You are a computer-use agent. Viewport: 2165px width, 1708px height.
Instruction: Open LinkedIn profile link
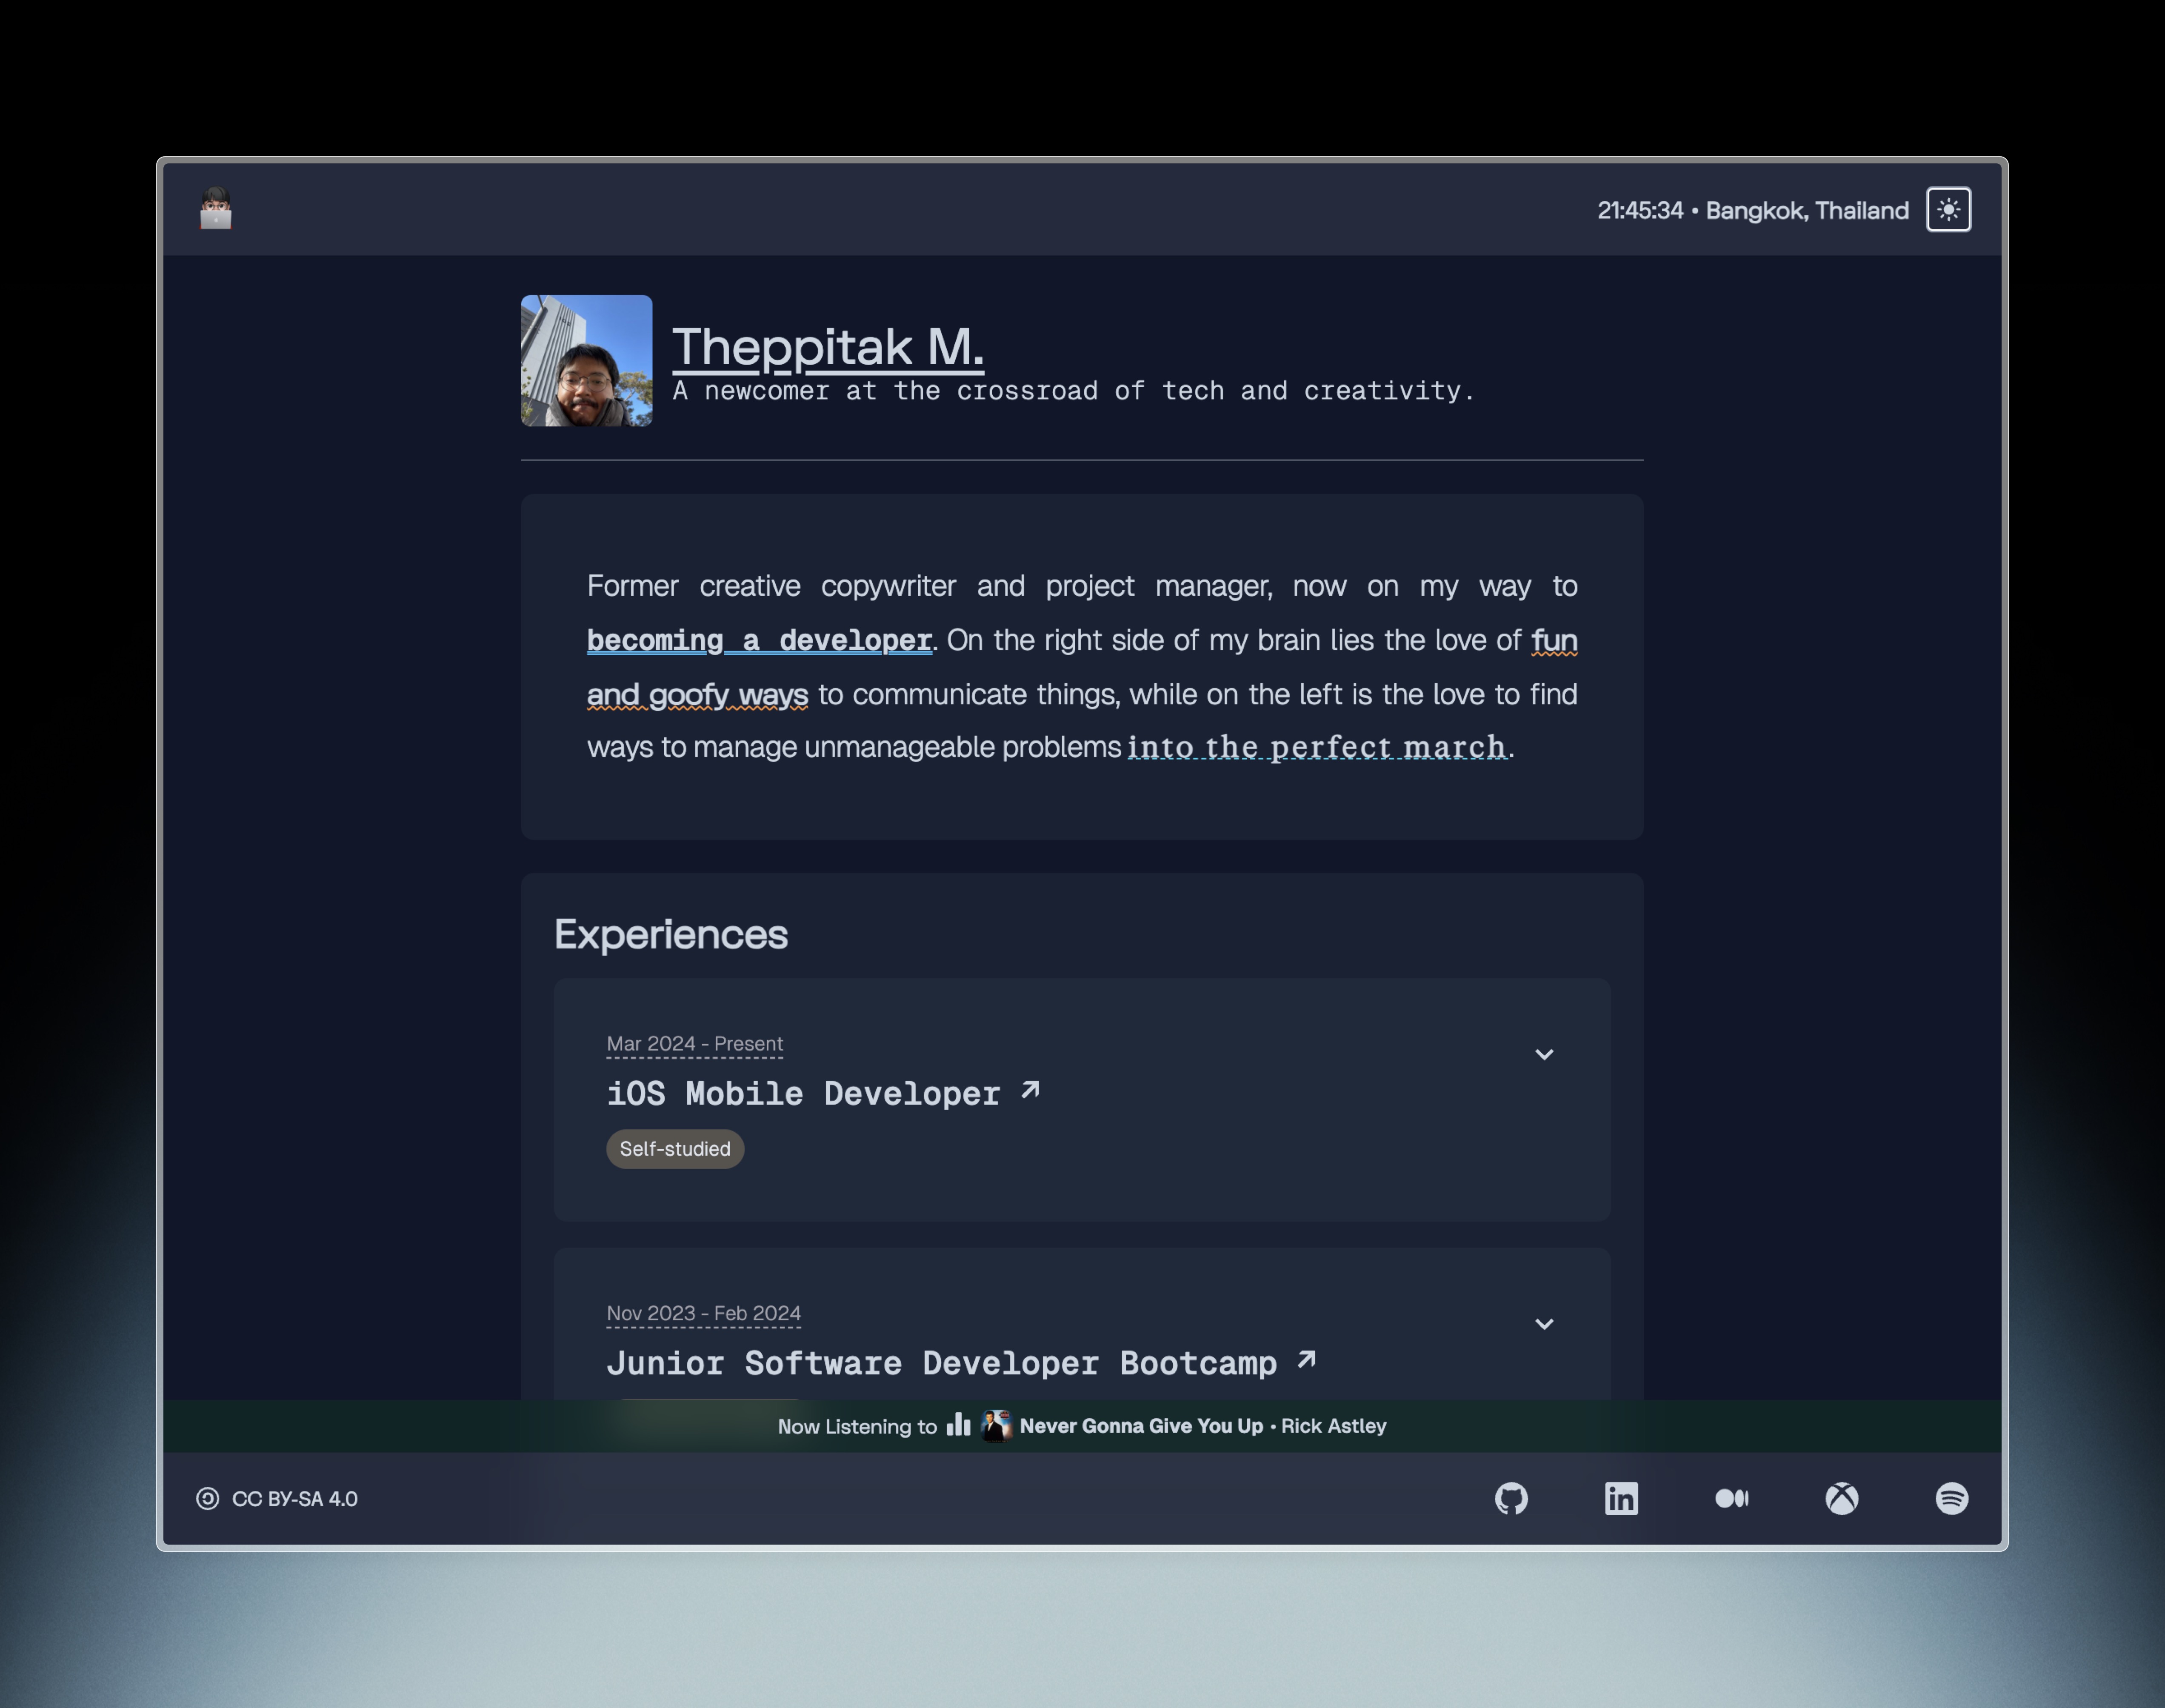[x=1620, y=1497]
